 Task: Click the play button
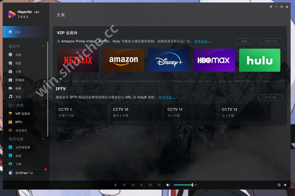[x=142, y=185]
